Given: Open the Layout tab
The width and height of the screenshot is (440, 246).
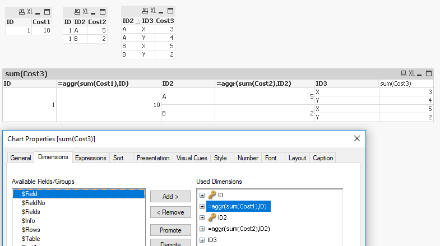Looking at the screenshot, I should [297, 158].
